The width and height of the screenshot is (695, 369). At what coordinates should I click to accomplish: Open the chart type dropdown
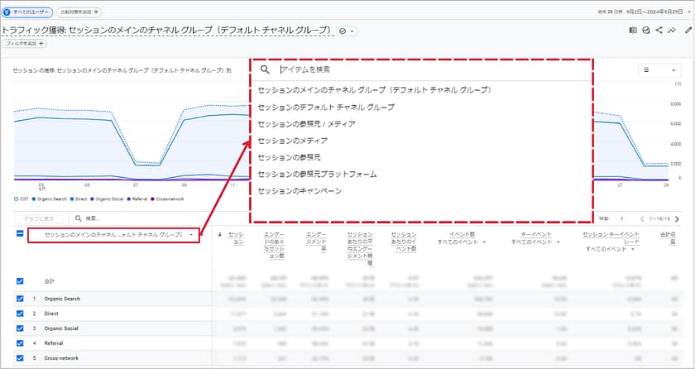pyautogui.click(x=659, y=70)
